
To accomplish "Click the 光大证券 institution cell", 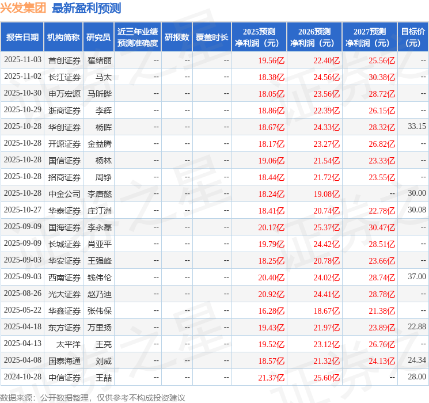I will tap(64, 294).
